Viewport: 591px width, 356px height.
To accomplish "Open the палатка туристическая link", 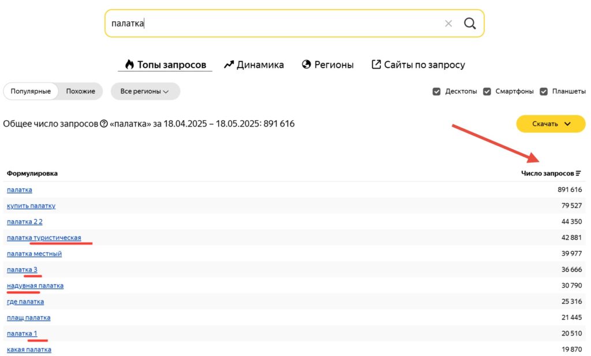I will [x=44, y=238].
